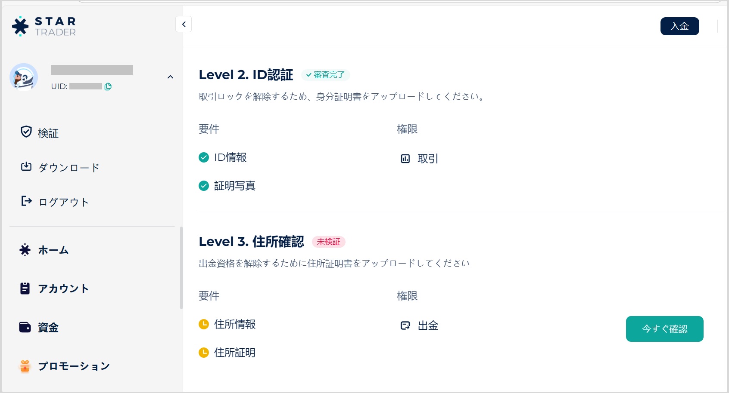This screenshot has height=393, width=729.
Task: Click the ID情報 completed checkmark
Action: (204, 157)
